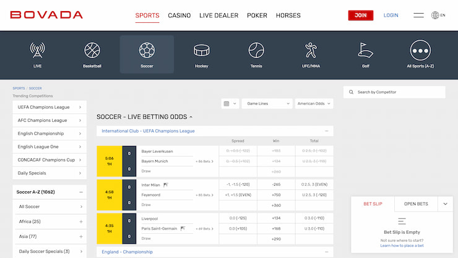Click the flag icon beside Paris Saint-Germain
This screenshot has height=258, width=458.
click(x=183, y=228)
